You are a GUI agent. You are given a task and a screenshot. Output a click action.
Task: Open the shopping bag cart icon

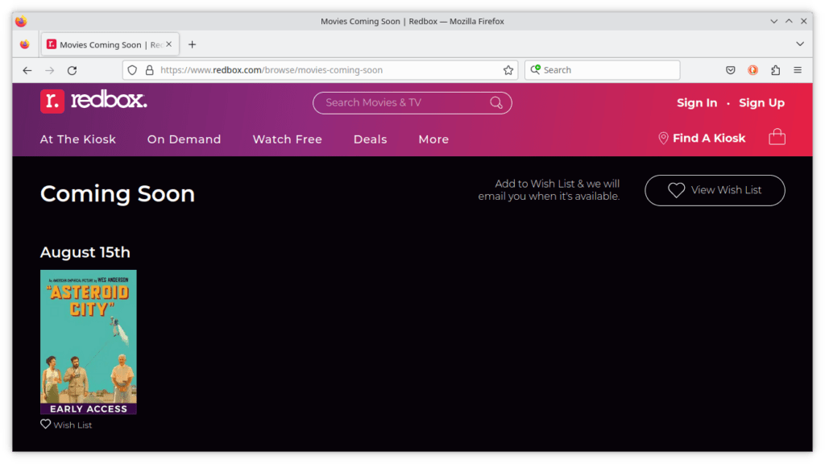pos(777,137)
